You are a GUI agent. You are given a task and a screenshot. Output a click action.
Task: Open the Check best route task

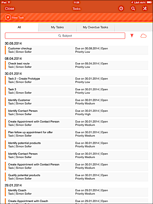pyautogui.click(x=76, y=65)
